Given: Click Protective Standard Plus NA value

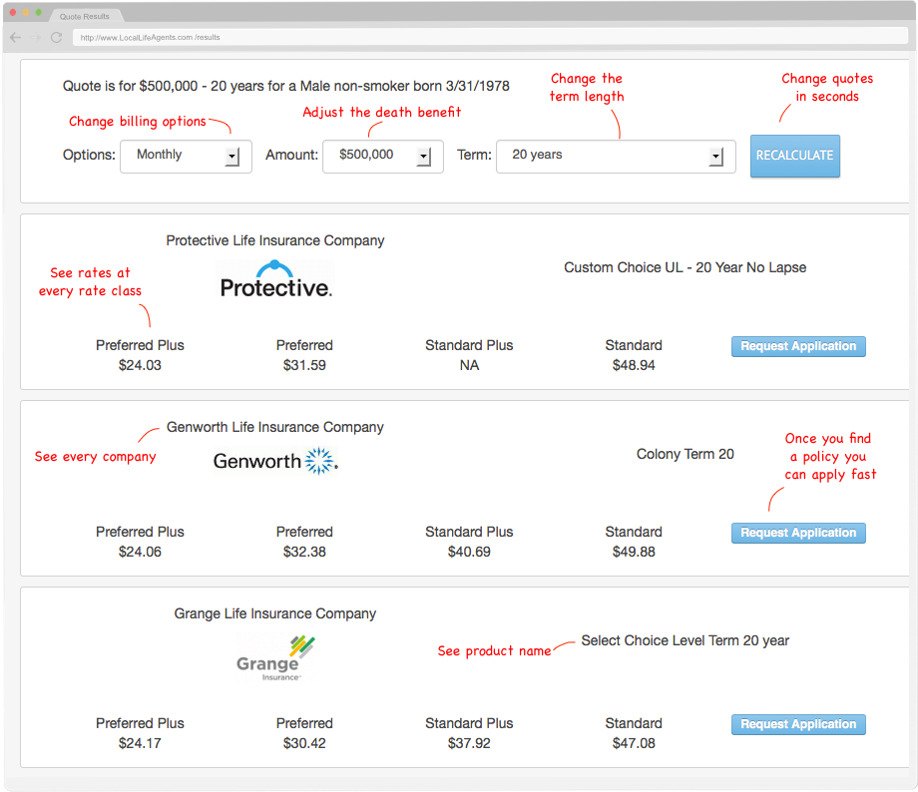Looking at the screenshot, I should (x=469, y=365).
